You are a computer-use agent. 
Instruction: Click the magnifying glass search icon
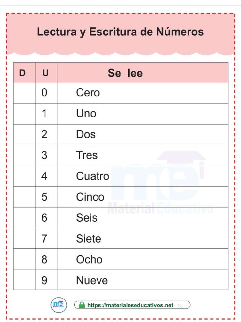point(180,305)
